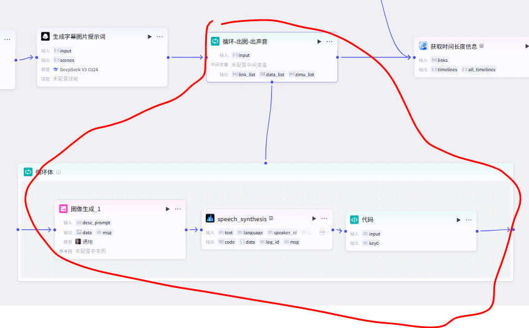This screenshot has width=529, height=328.
Task: Run the 循环-出图-出声音 loop node
Action: [319, 41]
